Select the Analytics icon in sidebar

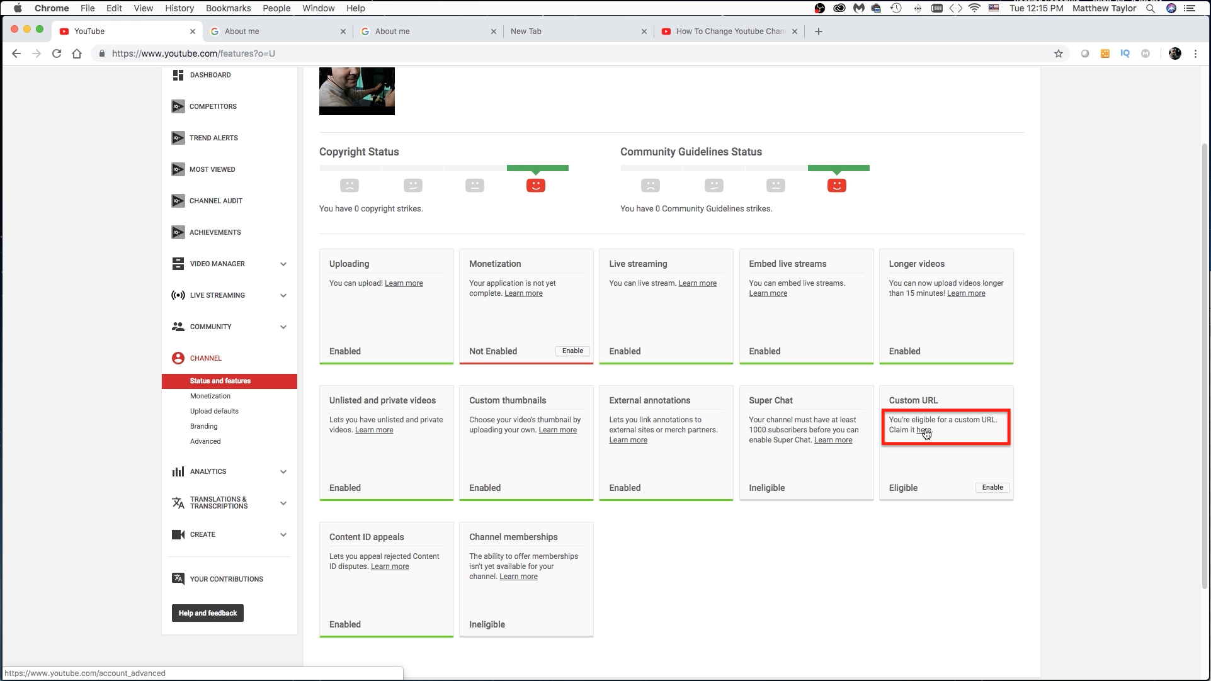coord(178,471)
